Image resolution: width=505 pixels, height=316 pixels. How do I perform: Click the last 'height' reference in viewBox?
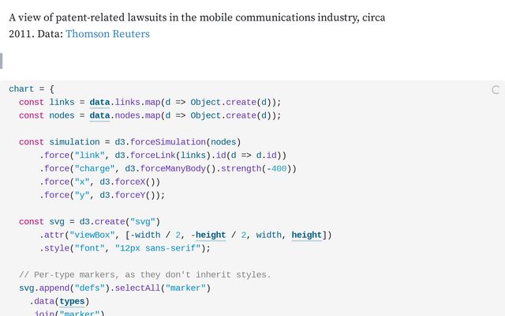[307, 235]
